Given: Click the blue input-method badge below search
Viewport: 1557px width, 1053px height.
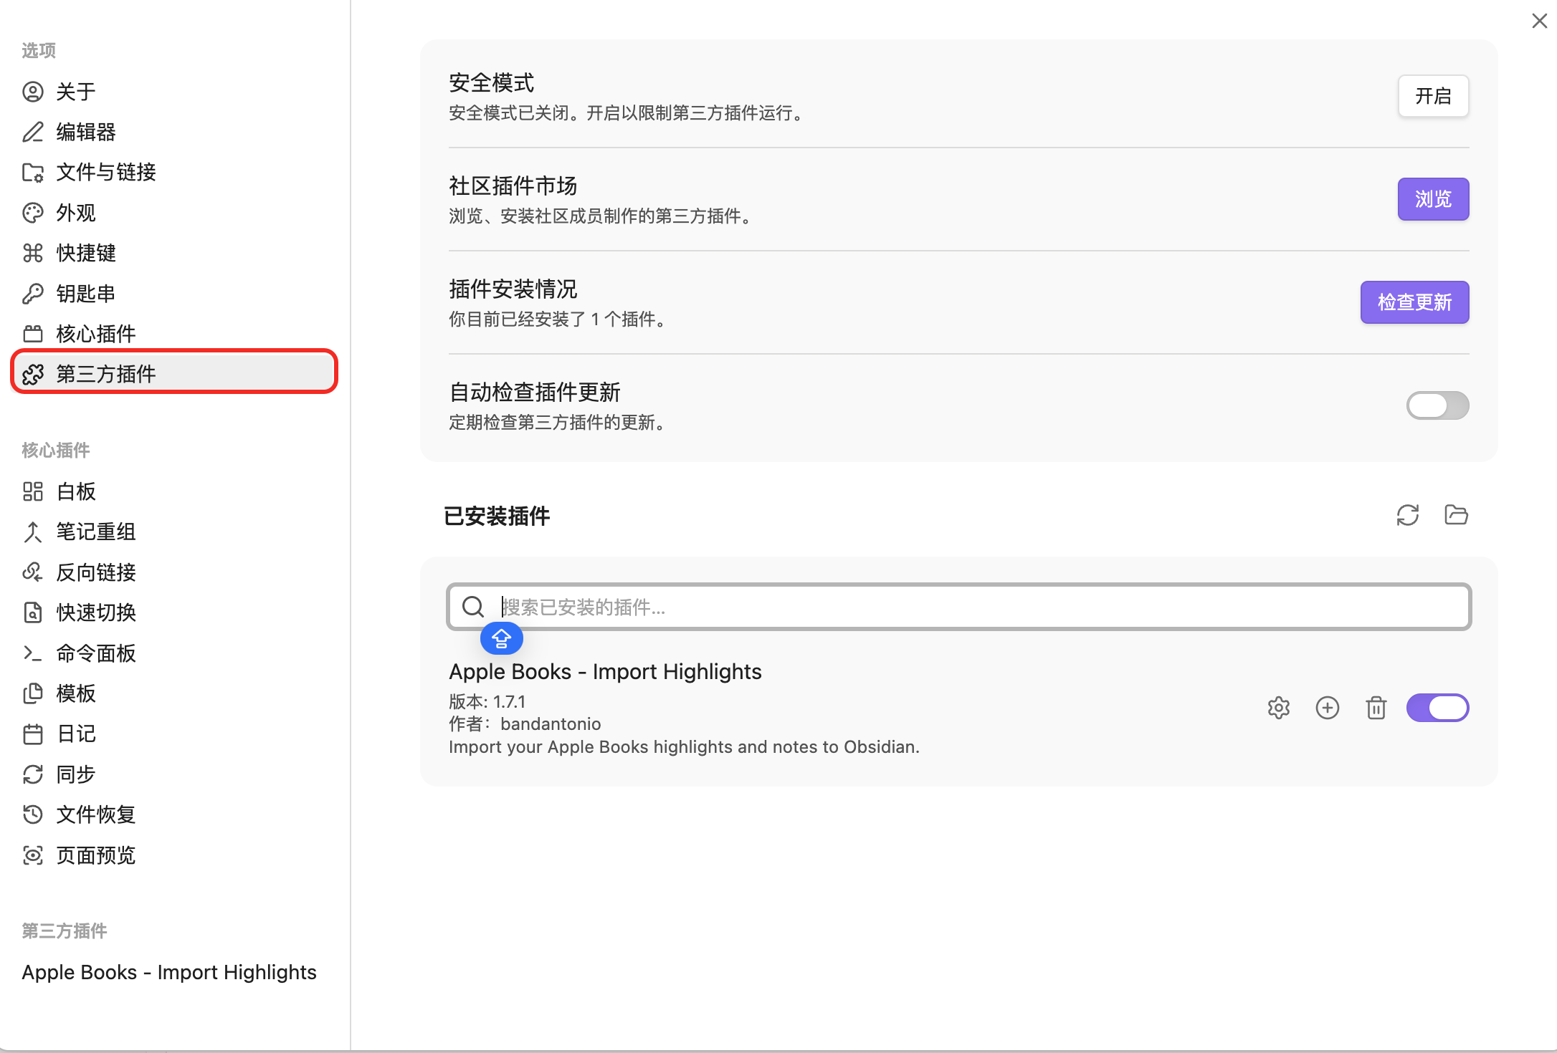Looking at the screenshot, I should (501, 638).
